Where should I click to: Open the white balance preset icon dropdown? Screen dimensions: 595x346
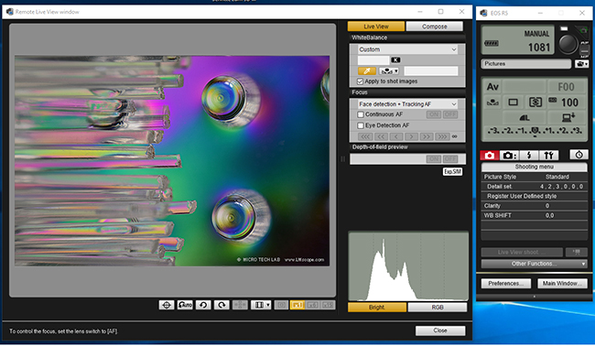(389, 71)
